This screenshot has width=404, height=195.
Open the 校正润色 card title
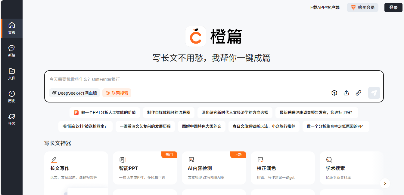tap(266, 168)
